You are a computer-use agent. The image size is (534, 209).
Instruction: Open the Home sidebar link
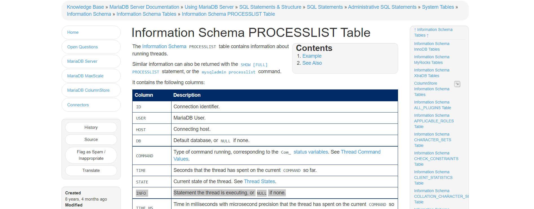pyautogui.click(x=91, y=32)
